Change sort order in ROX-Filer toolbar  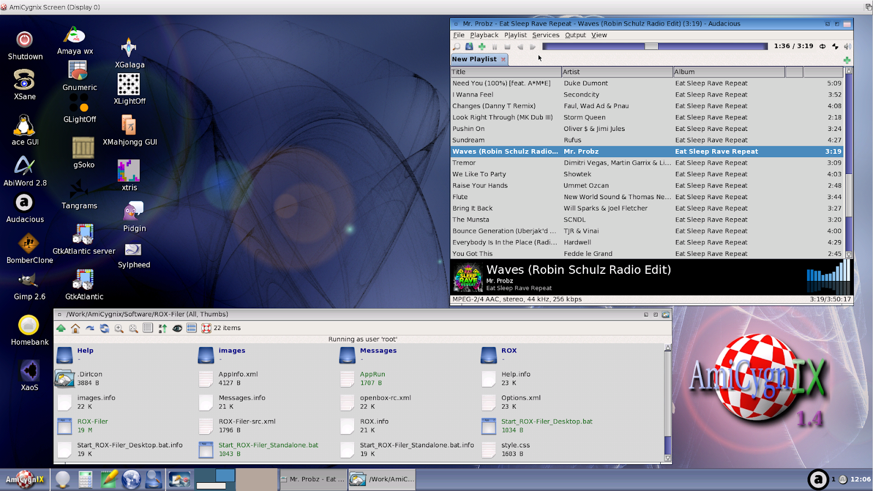click(163, 328)
